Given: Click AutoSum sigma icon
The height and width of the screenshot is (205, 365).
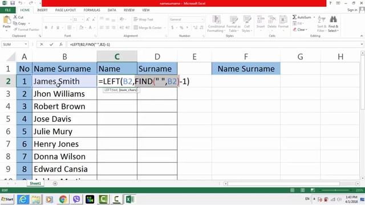Looking at the screenshot, I should pyautogui.click(x=294, y=17).
